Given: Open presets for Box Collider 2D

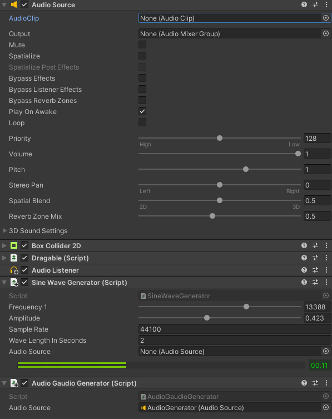Looking at the screenshot, I should pyautogui.click(x=315, y=245).
